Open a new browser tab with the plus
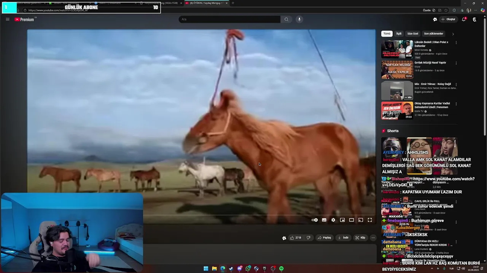The width and height of the screenshot is (487, 273). click(233, 3)
